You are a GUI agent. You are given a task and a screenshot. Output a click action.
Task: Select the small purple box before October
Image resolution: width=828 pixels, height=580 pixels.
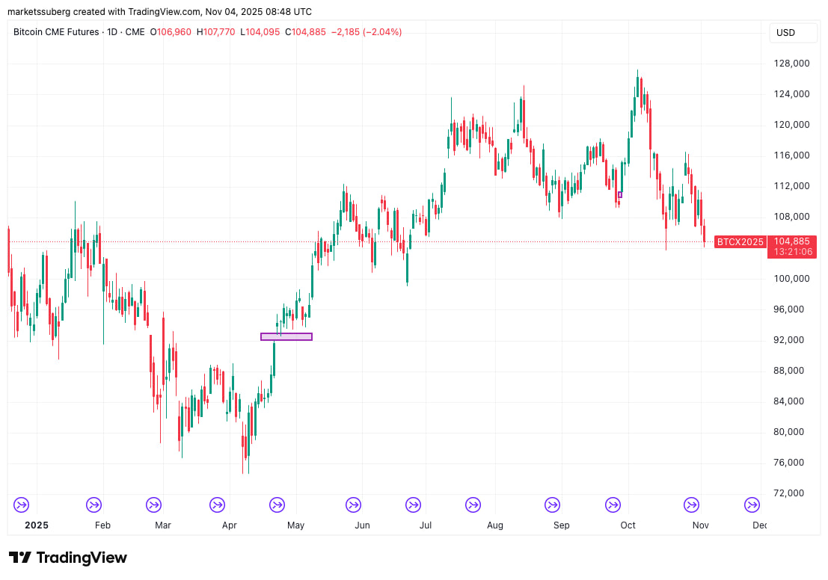[x=619, y=195]
